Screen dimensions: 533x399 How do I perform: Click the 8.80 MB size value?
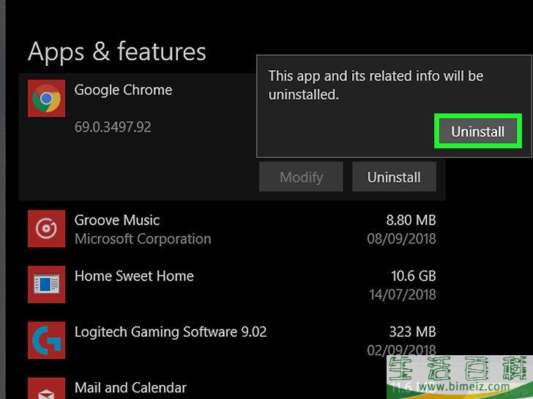pyautogui.click(x=411, y=220)
